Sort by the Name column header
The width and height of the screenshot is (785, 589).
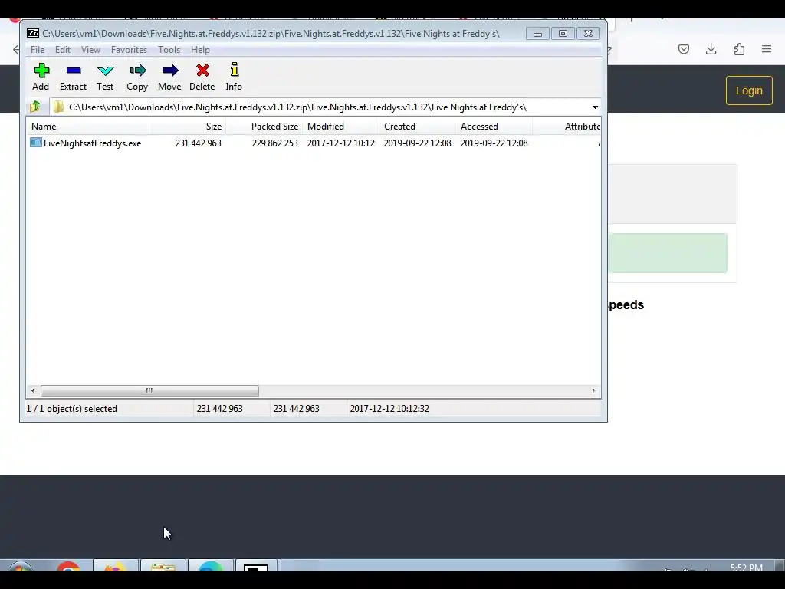click(87, 127)
